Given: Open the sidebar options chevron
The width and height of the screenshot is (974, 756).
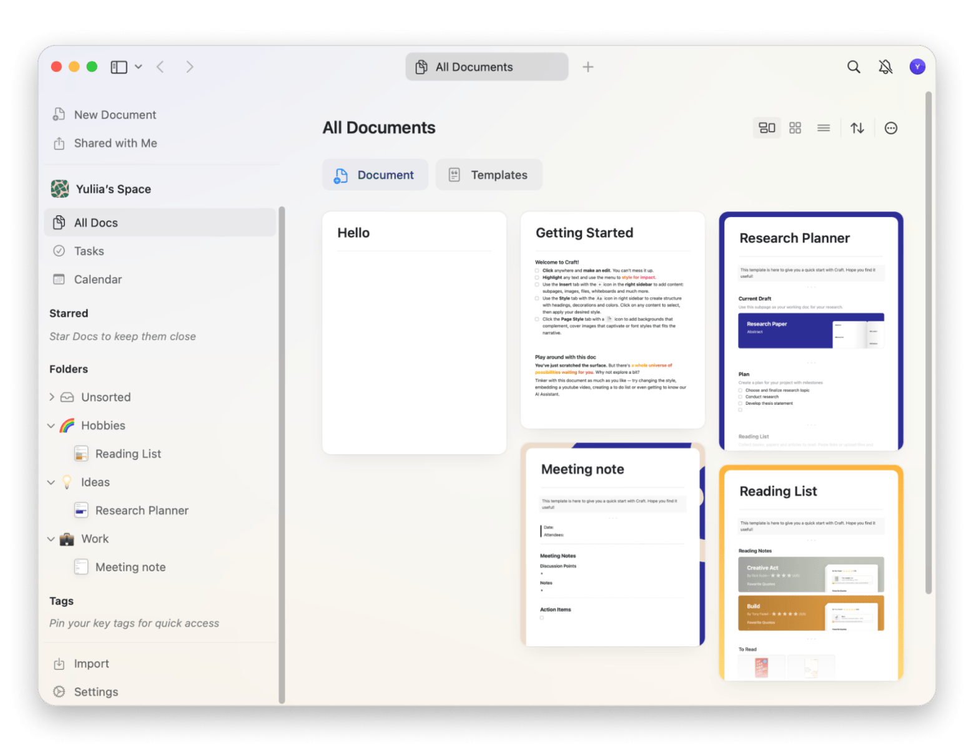Looking at the screenshot, I should pyautogui.click(x=139, y=67).
